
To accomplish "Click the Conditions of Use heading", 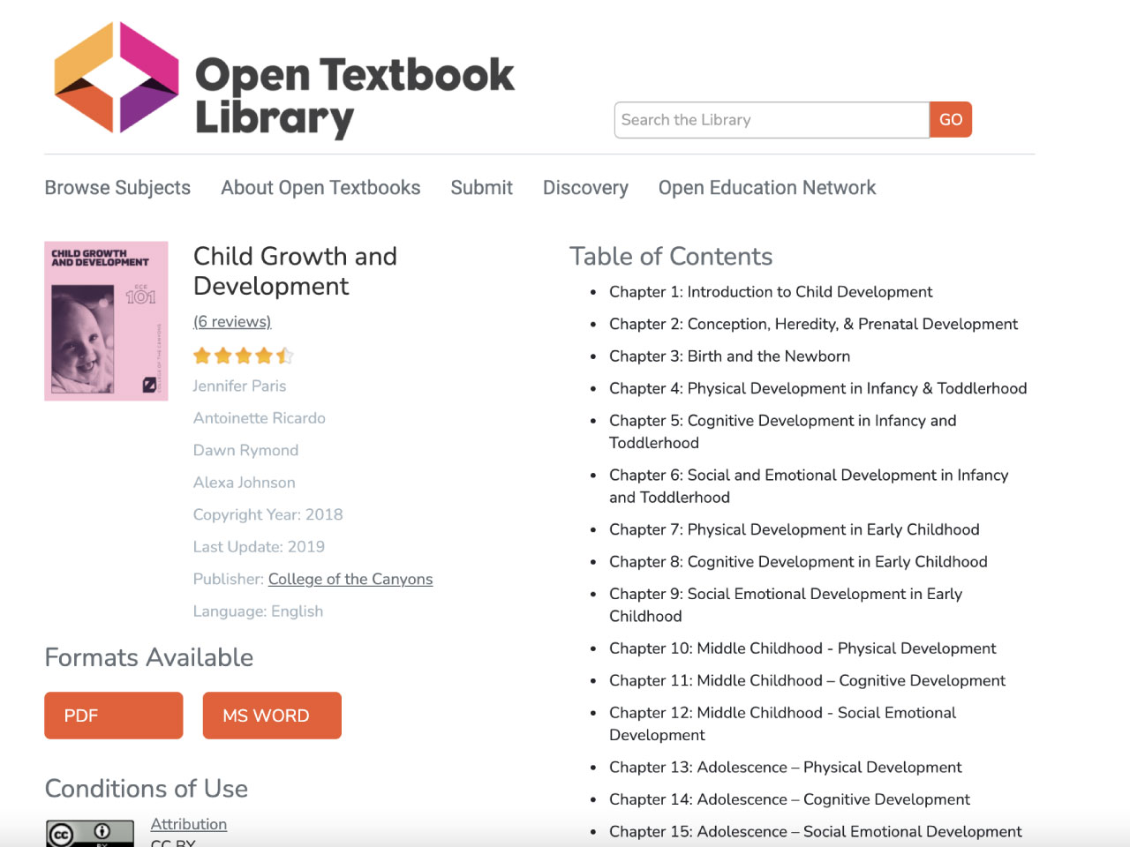I will click(147, 789).
